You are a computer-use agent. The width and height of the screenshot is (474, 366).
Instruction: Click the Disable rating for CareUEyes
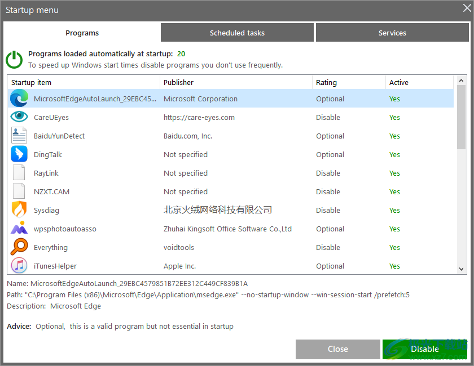pyautogui.click(x=328, y=117)
